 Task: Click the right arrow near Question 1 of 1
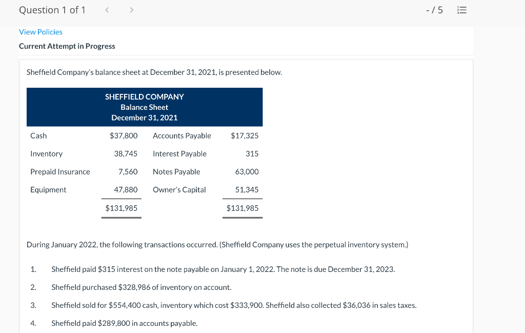(x=131, y=9)
